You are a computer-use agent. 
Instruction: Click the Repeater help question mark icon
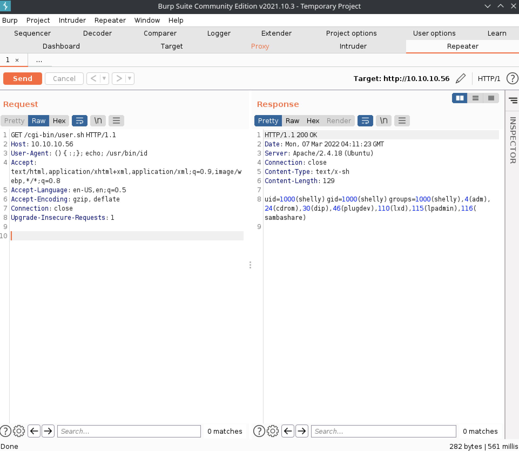[x=512, y=79]
